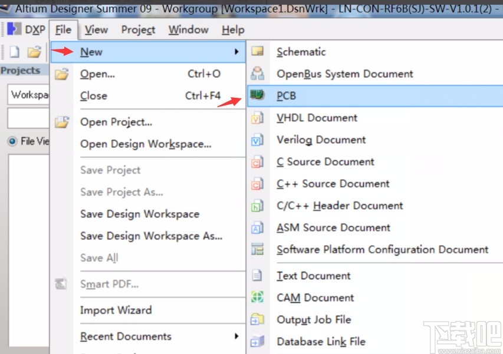Image resolution: width=503 pixels, height=354 pixels.
Task: Open the Project menu
Action: tap(138, 30)
